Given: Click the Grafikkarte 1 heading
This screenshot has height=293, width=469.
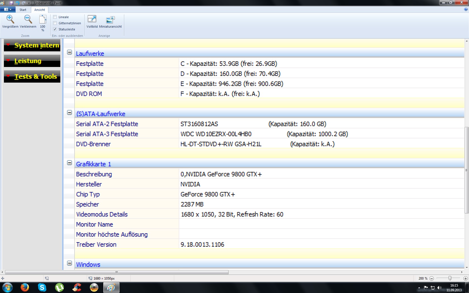Looking at the screenshot, I should click(94, 164).
